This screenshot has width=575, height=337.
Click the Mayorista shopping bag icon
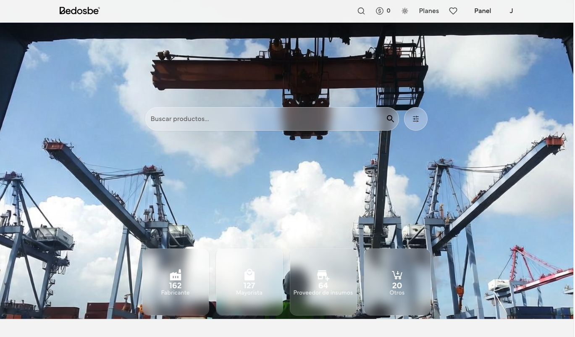pyautogui.click(x=249, y=275)
